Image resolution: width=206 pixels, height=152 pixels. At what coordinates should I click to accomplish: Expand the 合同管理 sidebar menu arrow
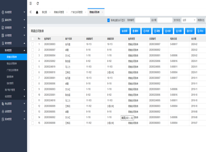24,35
